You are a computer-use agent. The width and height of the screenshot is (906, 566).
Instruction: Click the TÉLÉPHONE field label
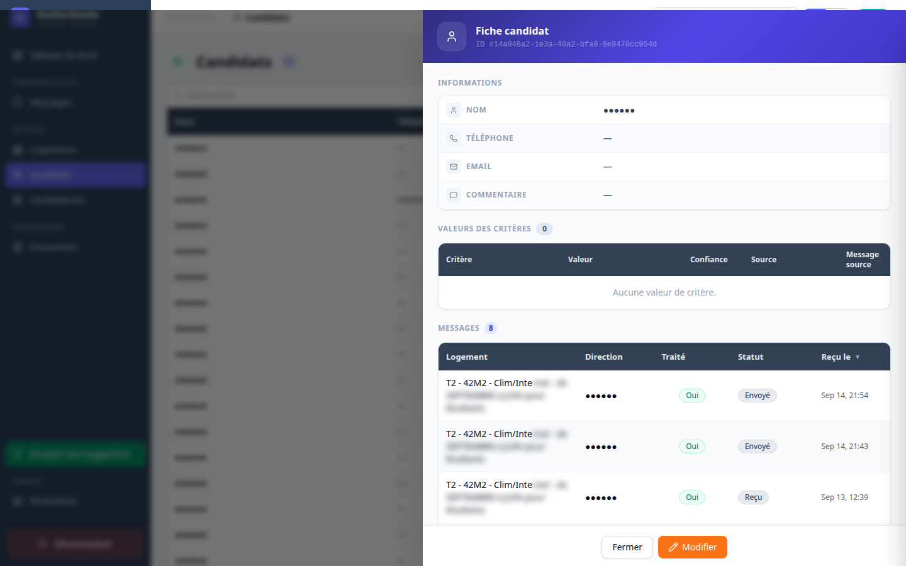[x=489, y=138]
